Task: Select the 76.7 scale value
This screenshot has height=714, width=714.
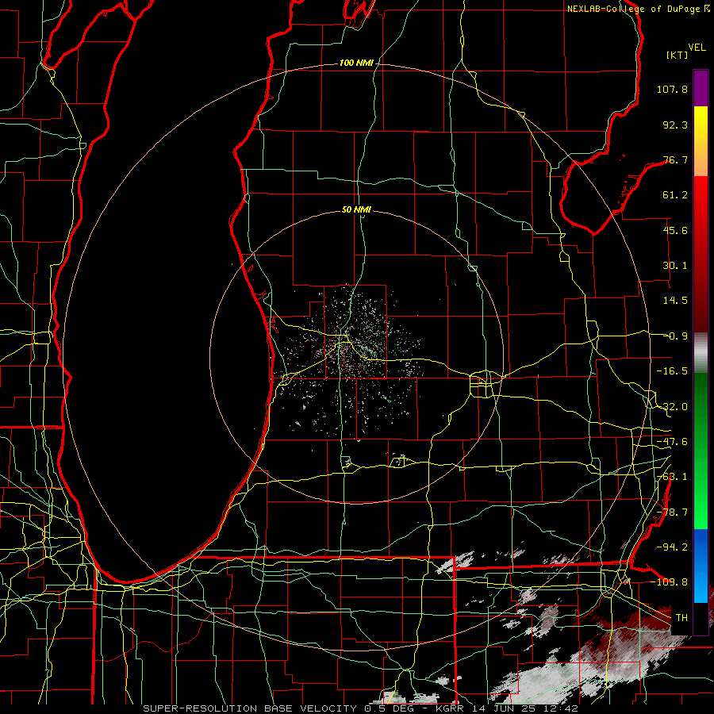Action: click(x=675, y=159)
